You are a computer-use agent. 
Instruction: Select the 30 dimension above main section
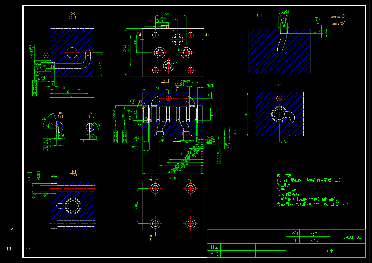157,88
